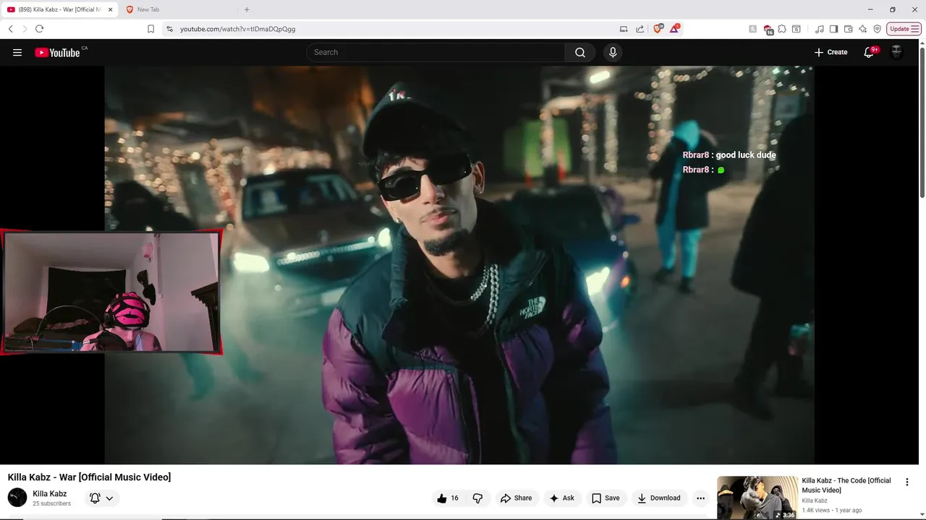Click the browser share page icon

click(640, 29)
